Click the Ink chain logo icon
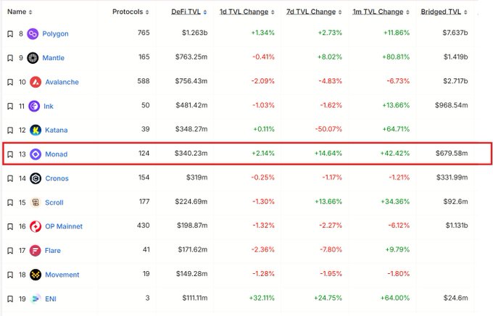Image resolution: width=493 pixels, height=316 pixels. (33, 106)
